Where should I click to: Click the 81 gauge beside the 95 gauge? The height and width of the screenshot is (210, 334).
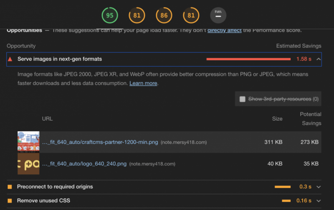tap(137, 16)
